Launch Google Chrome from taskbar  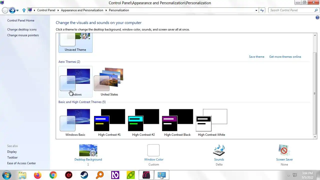click(x=53, y=175)
